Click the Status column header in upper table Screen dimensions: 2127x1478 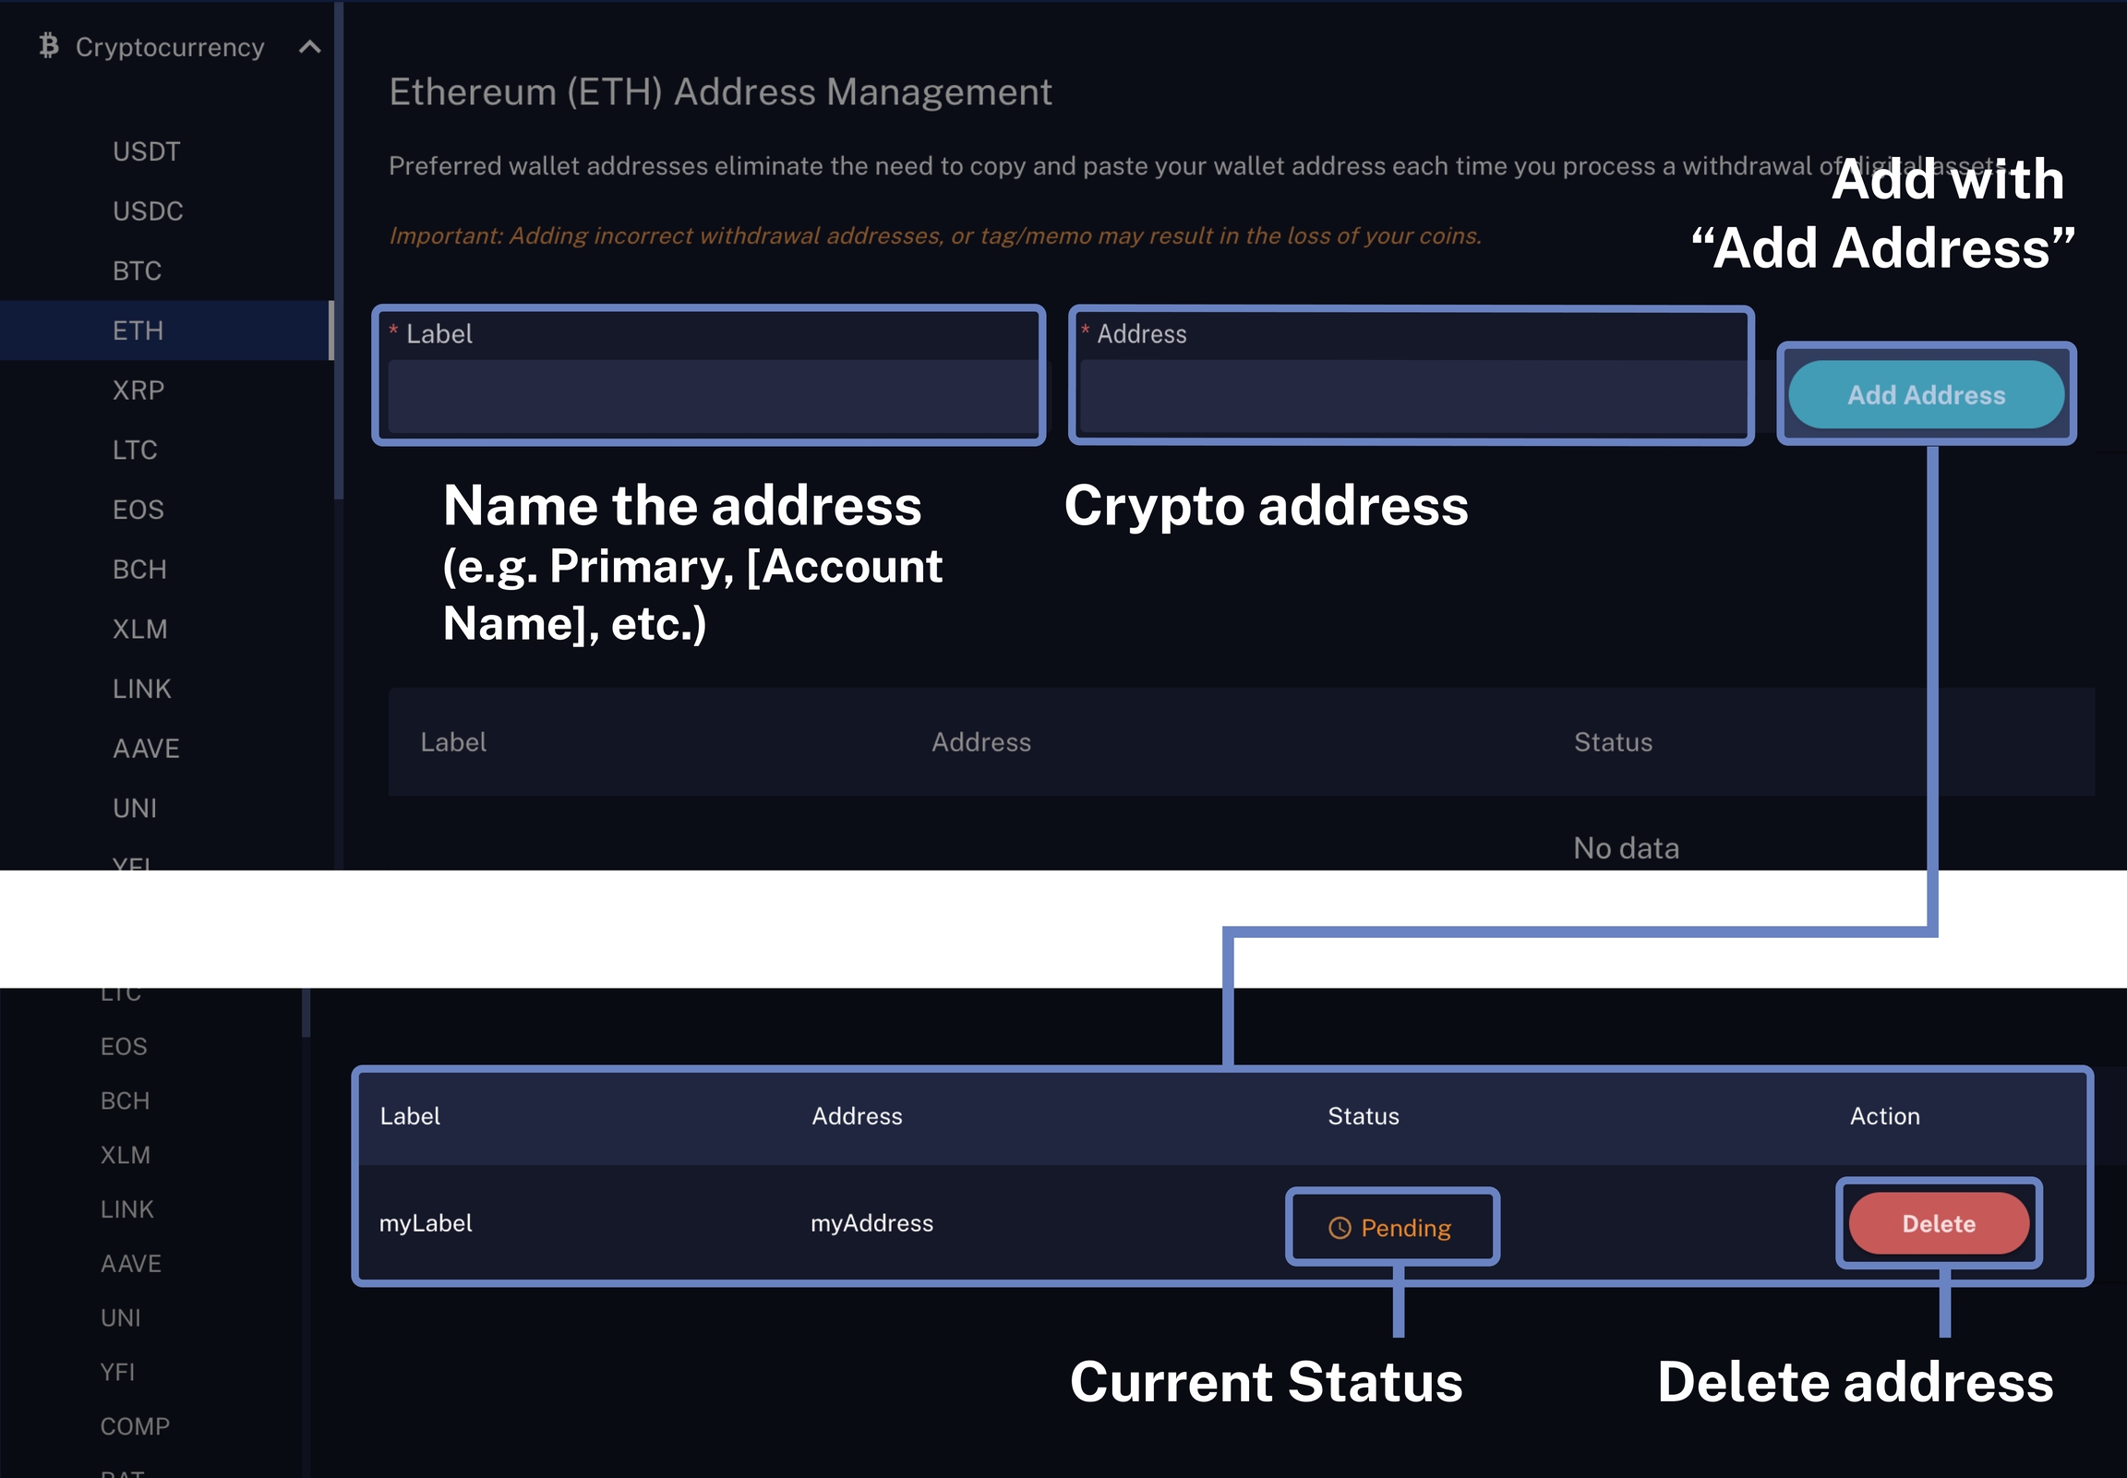tap(1612, 743)
